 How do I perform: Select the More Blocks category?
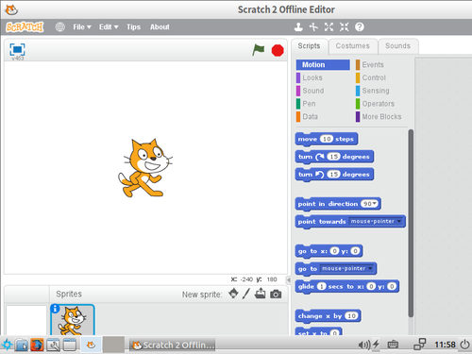point(379,117)
